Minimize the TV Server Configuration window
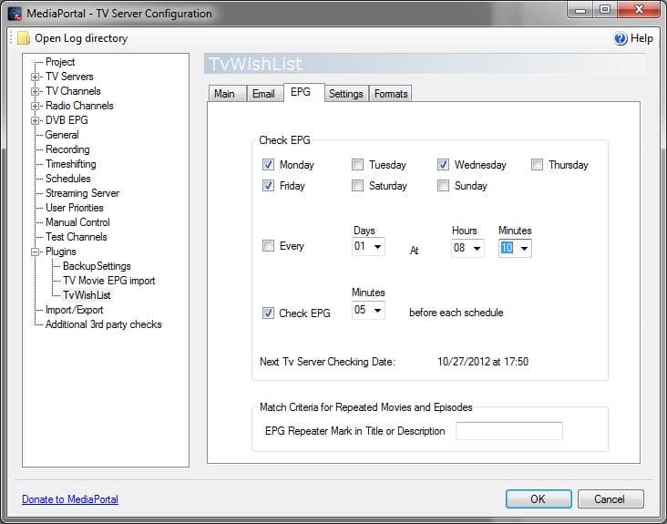667x524 pixels. [x=580, y=10]
